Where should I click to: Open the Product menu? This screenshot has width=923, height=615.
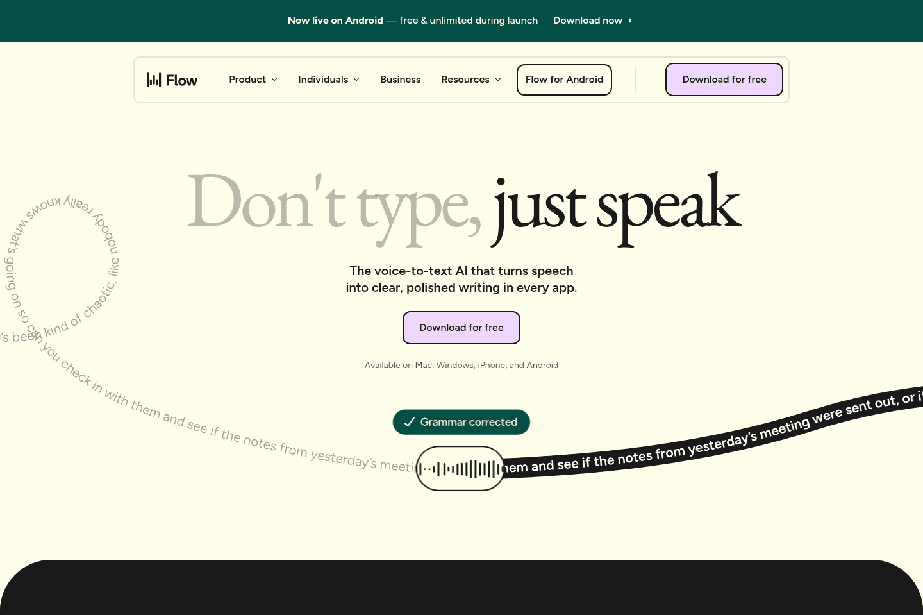tap(247, 80)
